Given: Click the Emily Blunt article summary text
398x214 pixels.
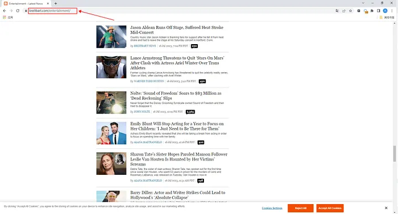Looking at the screenshot, I should click(x=179, y=135).
